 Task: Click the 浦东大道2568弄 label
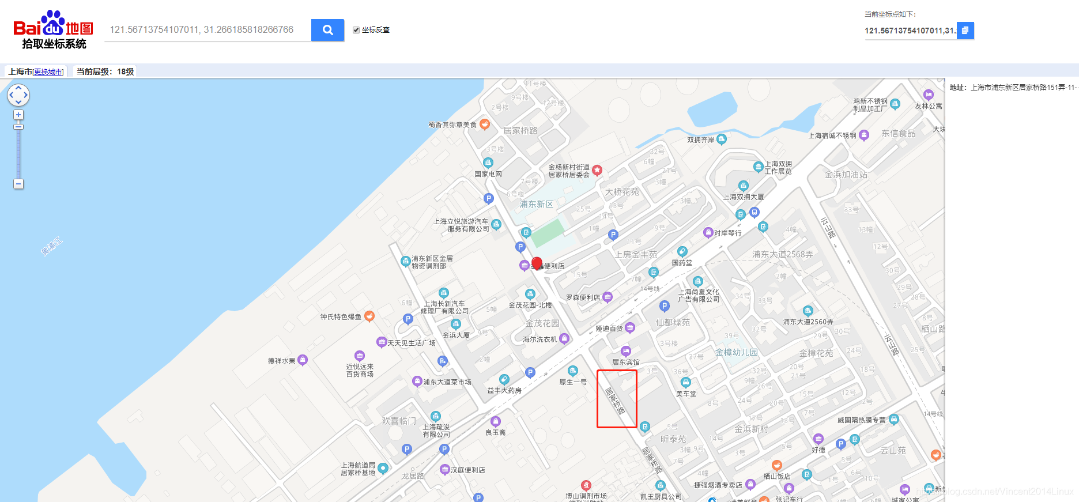click(x=783, y=254)
